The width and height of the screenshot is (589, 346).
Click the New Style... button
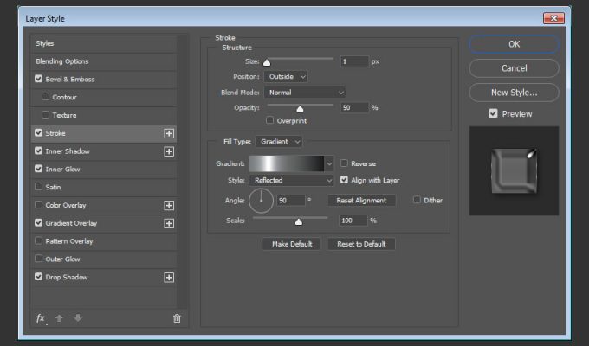[x=514, y=93]
